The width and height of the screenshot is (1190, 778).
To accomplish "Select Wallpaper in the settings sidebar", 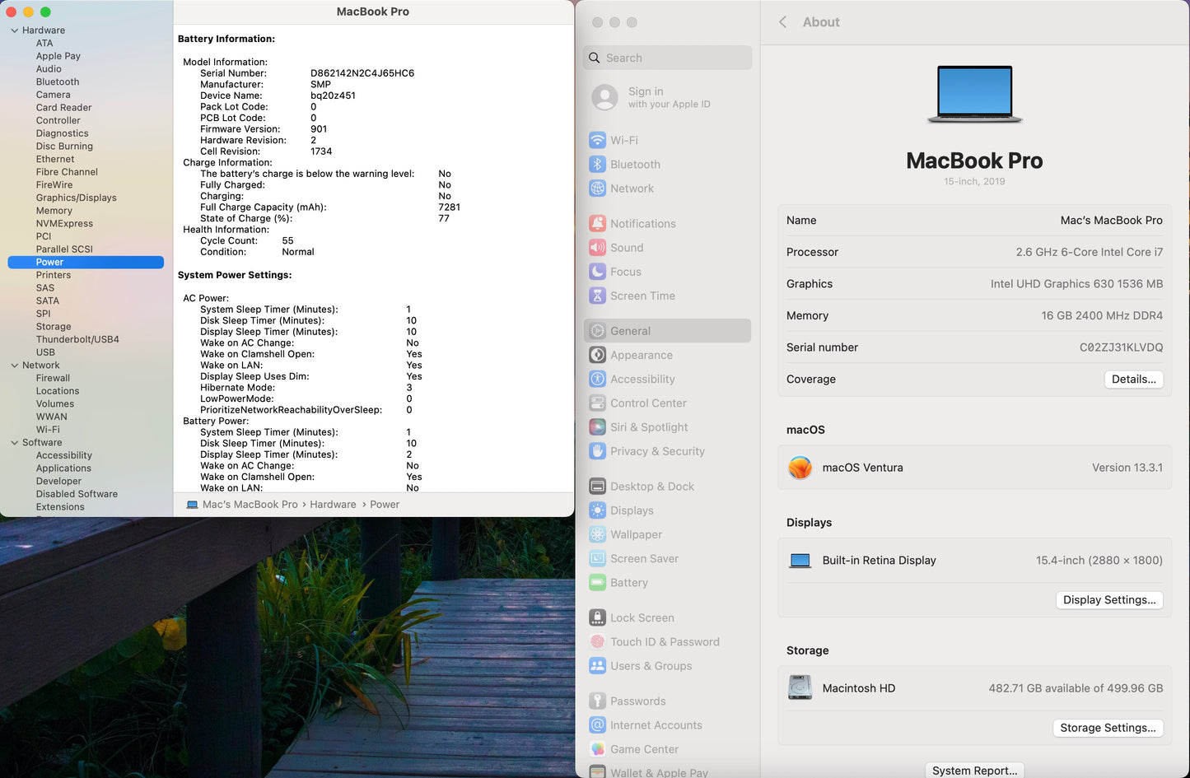I will pyautogui.click(x=635, y=534).
